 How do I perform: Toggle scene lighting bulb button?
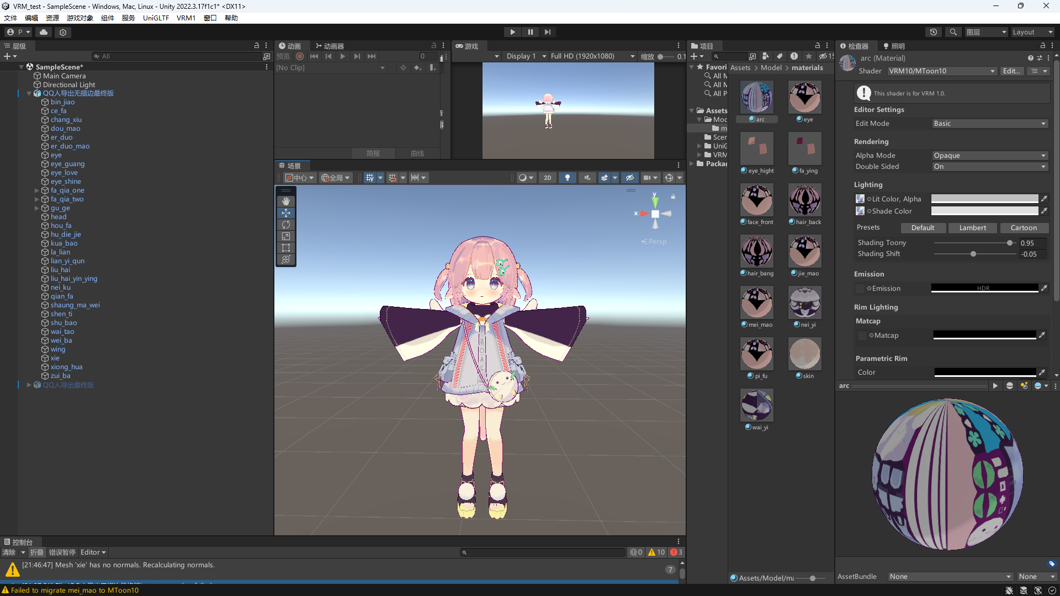pyautogui.click(x=567, y=178)
